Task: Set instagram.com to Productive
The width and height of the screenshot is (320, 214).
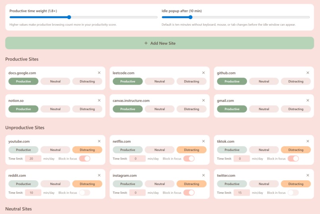Action: 127,184
